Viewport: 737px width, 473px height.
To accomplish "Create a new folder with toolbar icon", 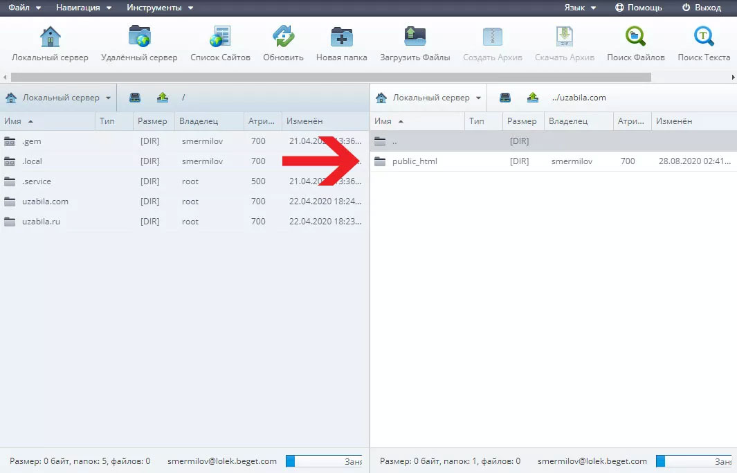I will [x=341, y=37].
